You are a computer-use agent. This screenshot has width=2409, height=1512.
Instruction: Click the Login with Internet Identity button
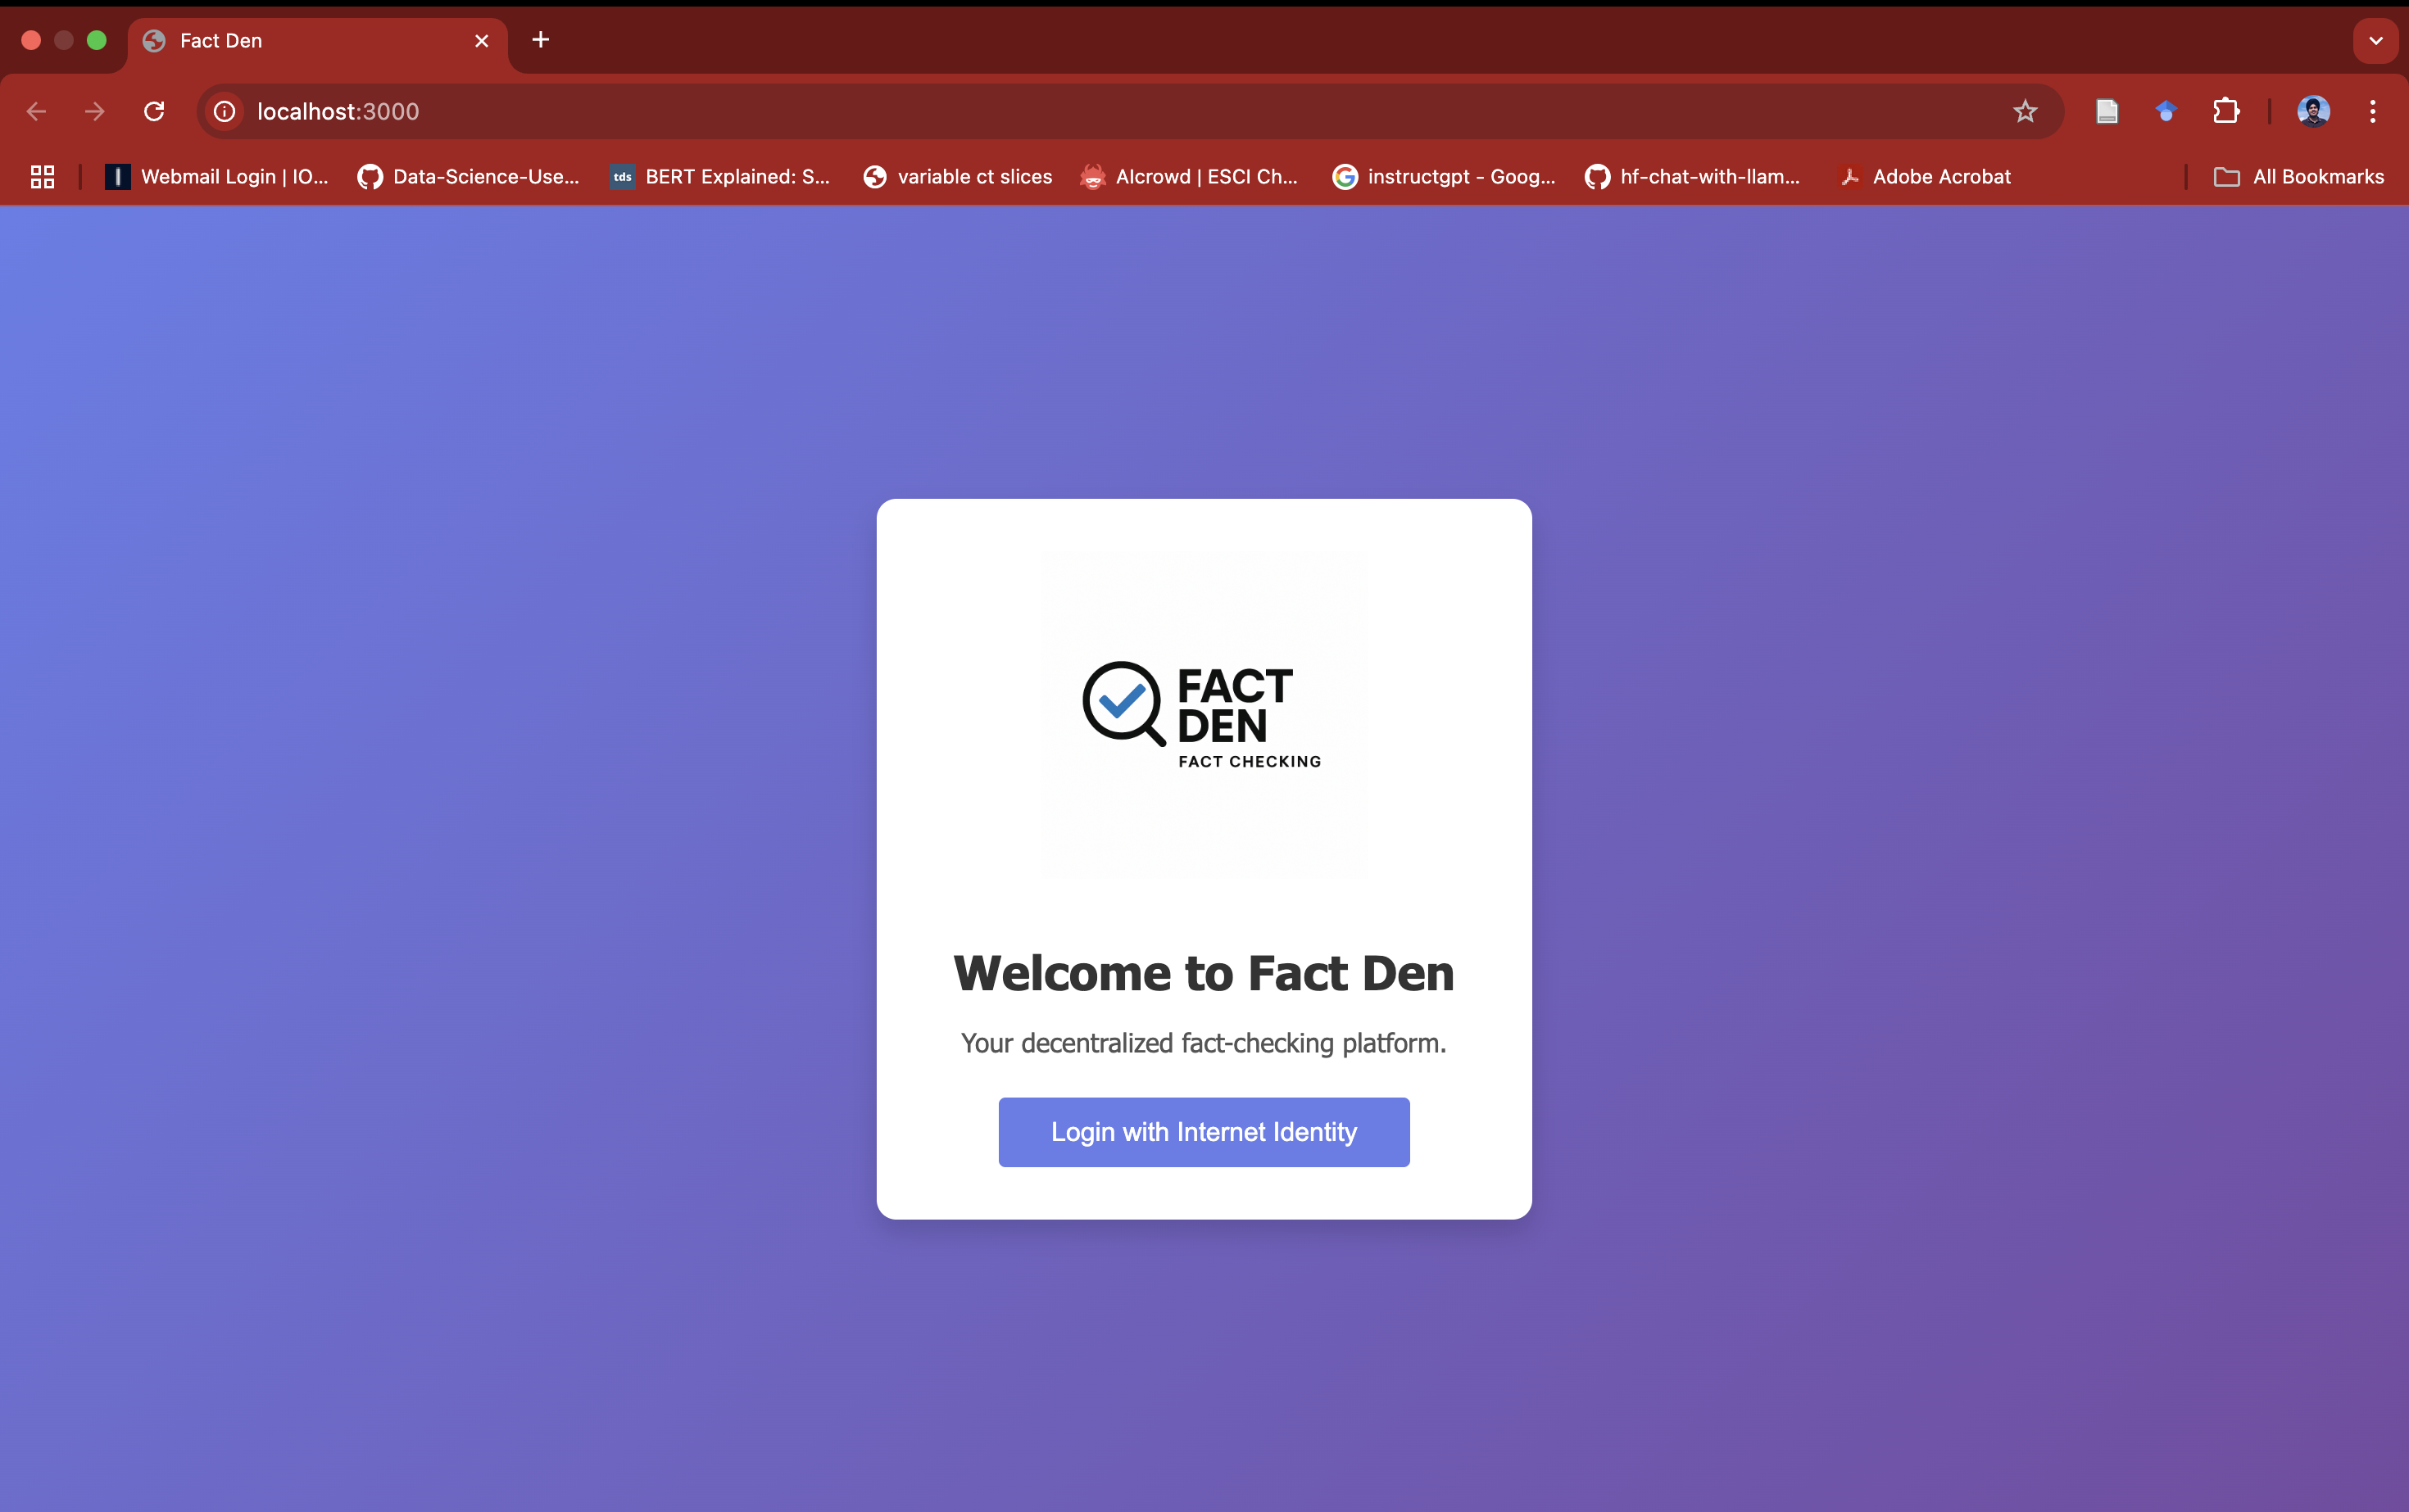1204,1132
